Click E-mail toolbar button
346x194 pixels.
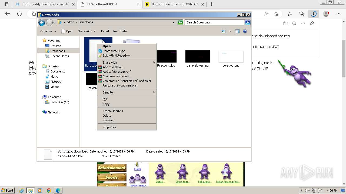pos(105,31)
